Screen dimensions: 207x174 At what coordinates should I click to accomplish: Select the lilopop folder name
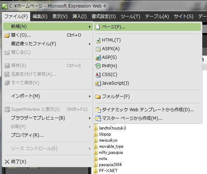[x=105, y=134]
